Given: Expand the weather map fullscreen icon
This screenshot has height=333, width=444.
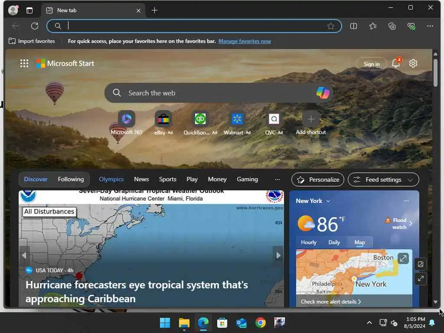Looking at the screenshot, I should click(x=403, y=258).
